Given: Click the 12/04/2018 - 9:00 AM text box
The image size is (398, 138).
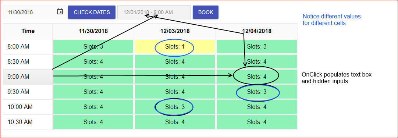Looking at the screenshot, I should pos(154,12).
